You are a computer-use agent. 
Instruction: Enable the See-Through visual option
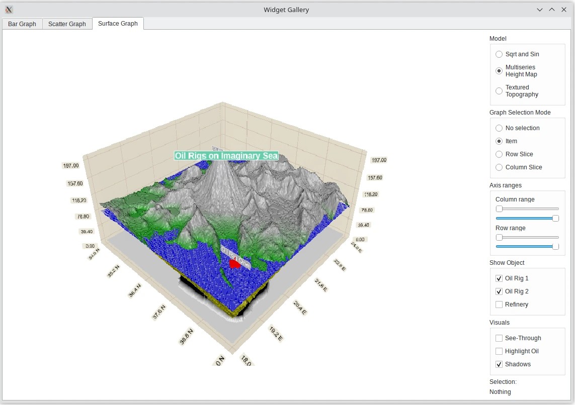[x=499, y=338]
